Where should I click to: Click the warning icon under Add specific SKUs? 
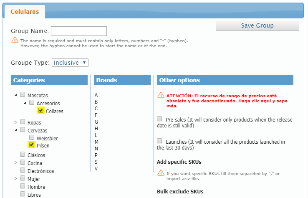pyautogui.click(x=161, y=173)
